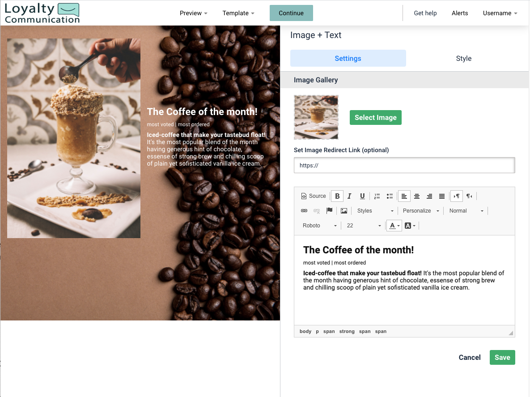Apply a numbered list
The image size is (530, 397).
point(377,196)
